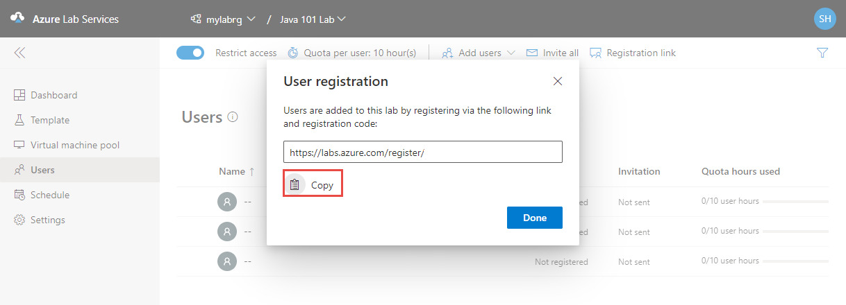Open Quota per user setting
The height and width of the screenshot is (305, 846).
(x=352, y=53)
